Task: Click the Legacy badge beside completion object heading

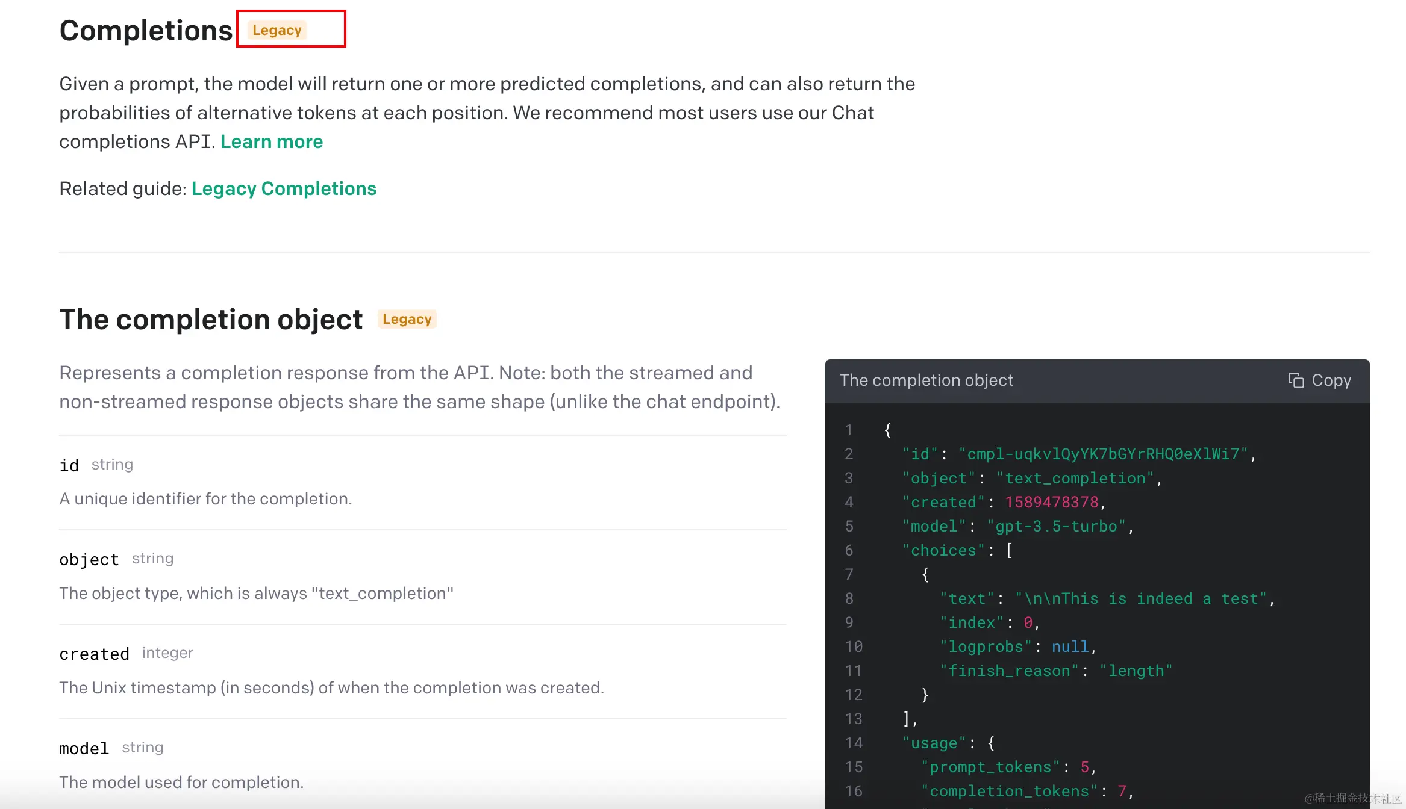Action: pyautogui.click(x=407, y=319)
